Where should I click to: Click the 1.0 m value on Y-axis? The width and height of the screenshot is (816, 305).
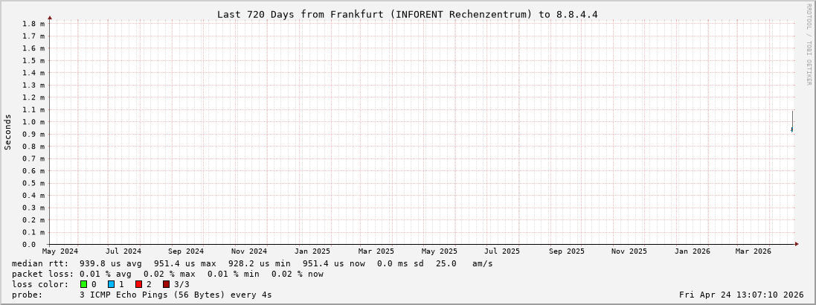[33, 122]
